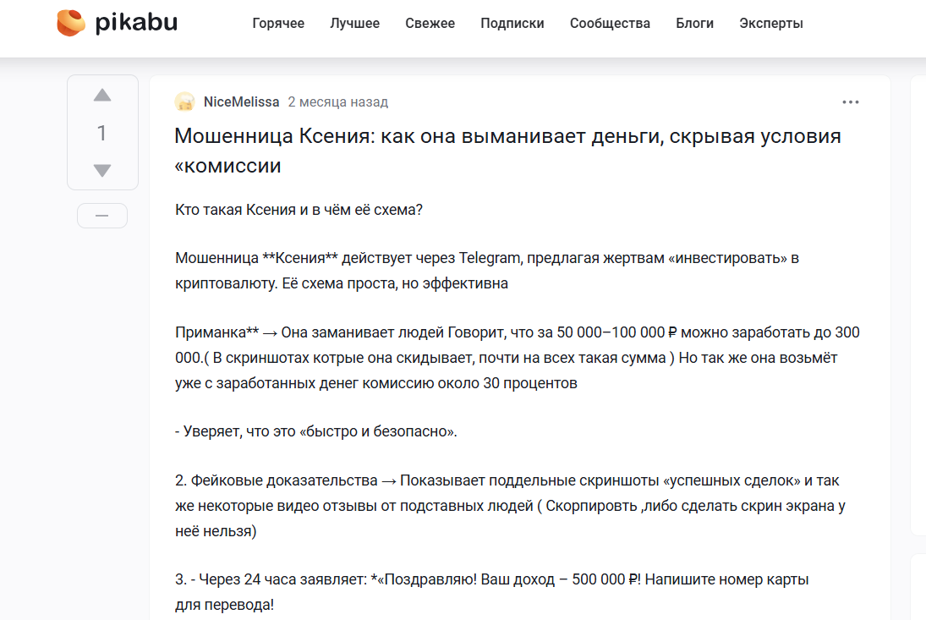Click the Pikabu flame logo icon
The height and width of the screenshot is (620, 926).
point(69,23)
